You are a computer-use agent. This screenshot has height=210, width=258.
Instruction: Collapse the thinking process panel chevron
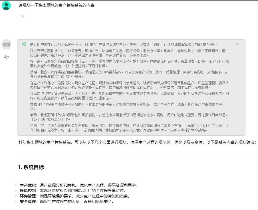(237, 44)
